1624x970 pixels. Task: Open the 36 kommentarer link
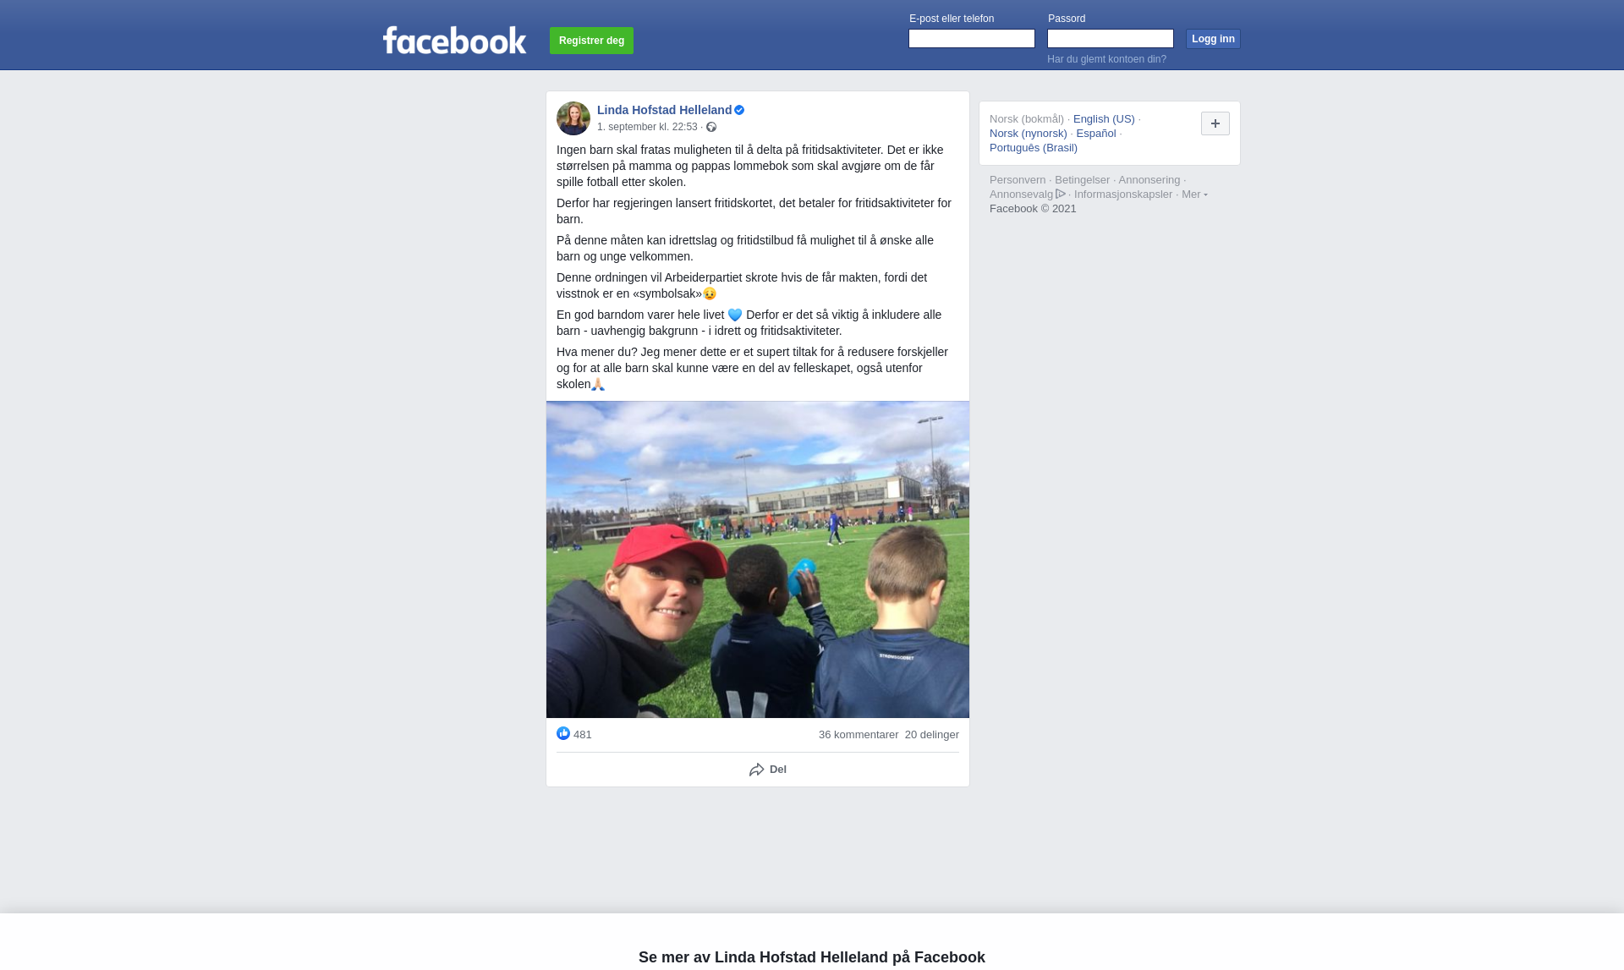click(859, 735)
